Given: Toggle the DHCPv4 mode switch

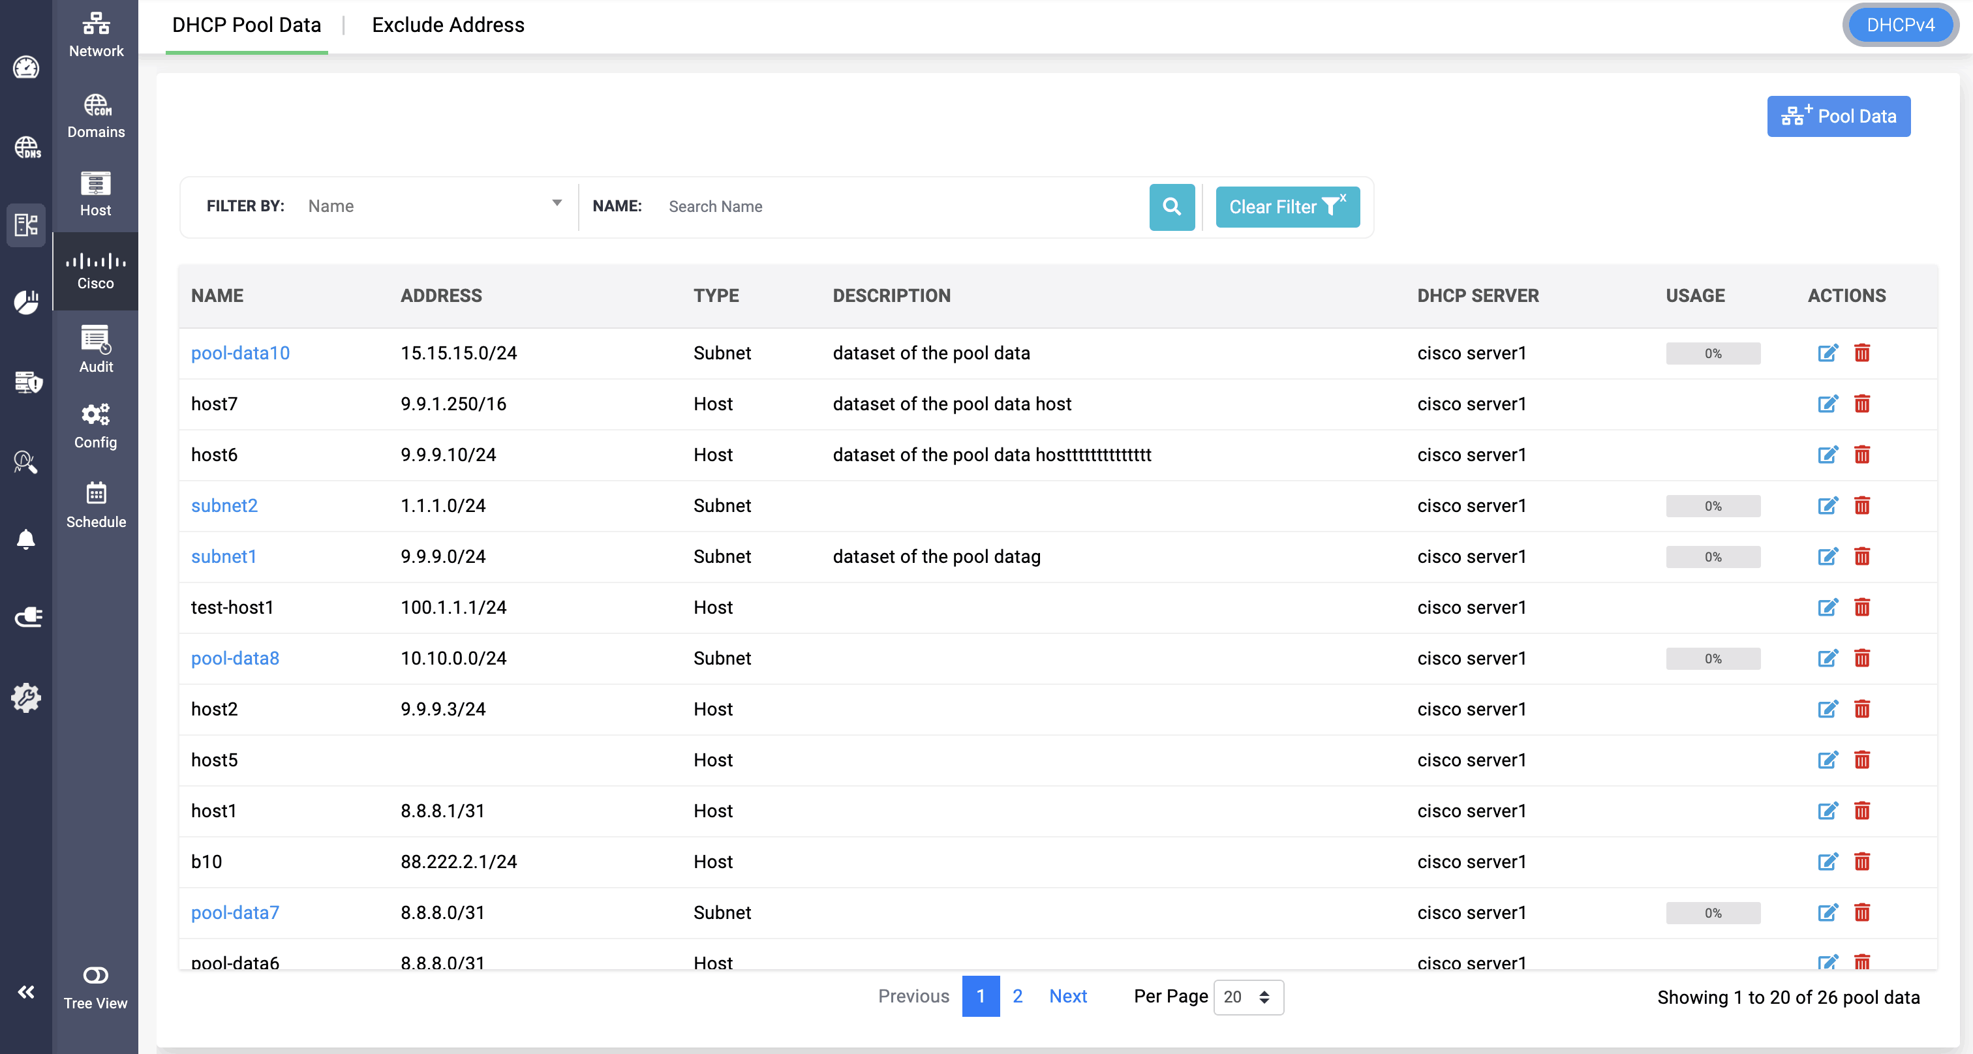Looking at the screenshot, I should 1900,23.
